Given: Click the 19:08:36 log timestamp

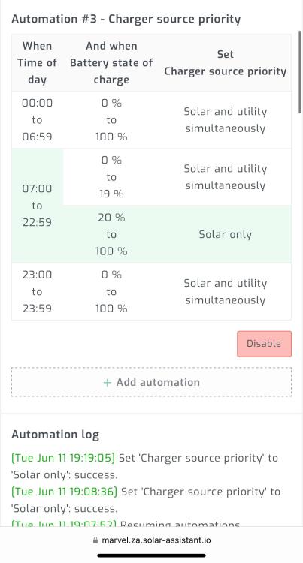Looking at the screenshot, I should tap(65, 492).
